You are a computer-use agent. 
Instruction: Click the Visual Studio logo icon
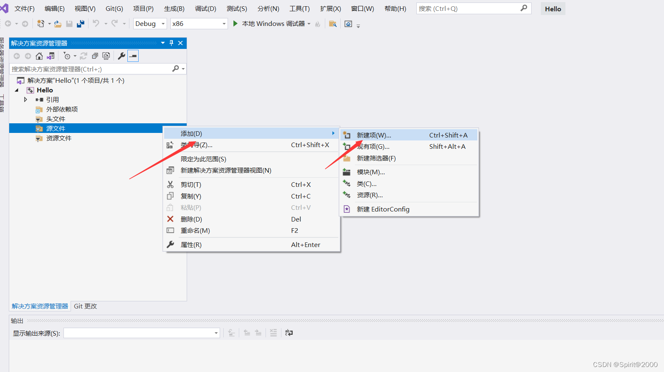[x=4, y=8]
